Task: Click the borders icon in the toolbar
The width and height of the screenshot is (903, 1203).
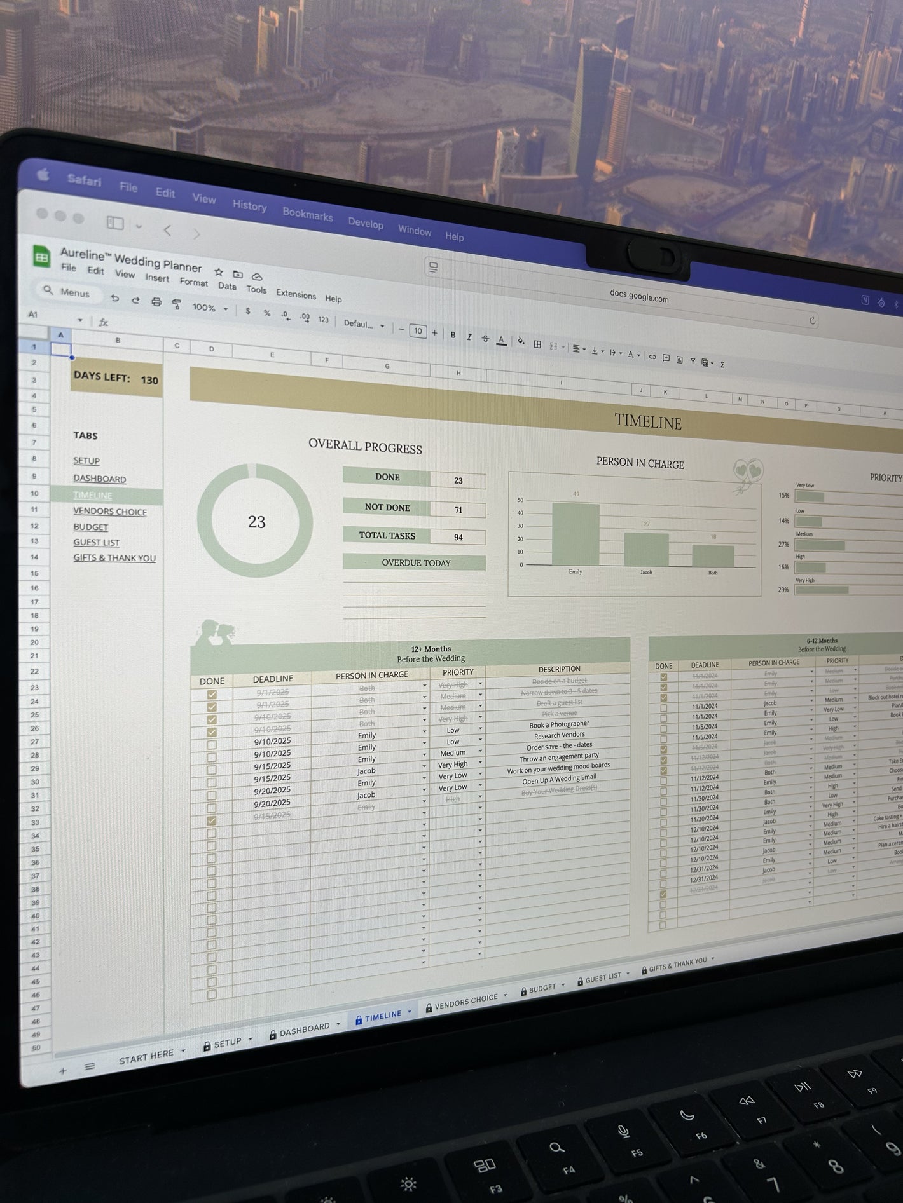Action: [x=537, y=344]
